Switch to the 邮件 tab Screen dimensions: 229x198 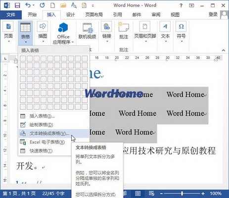[137, 15]
